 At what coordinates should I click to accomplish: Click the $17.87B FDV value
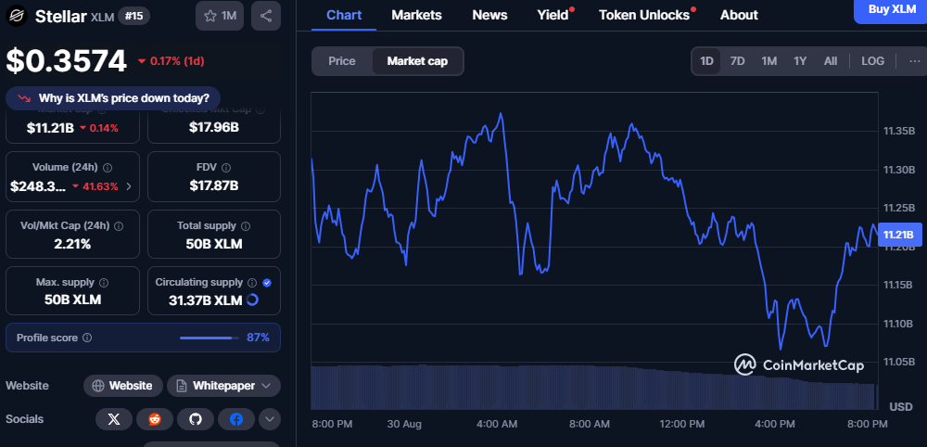click(x=213, y=185)
